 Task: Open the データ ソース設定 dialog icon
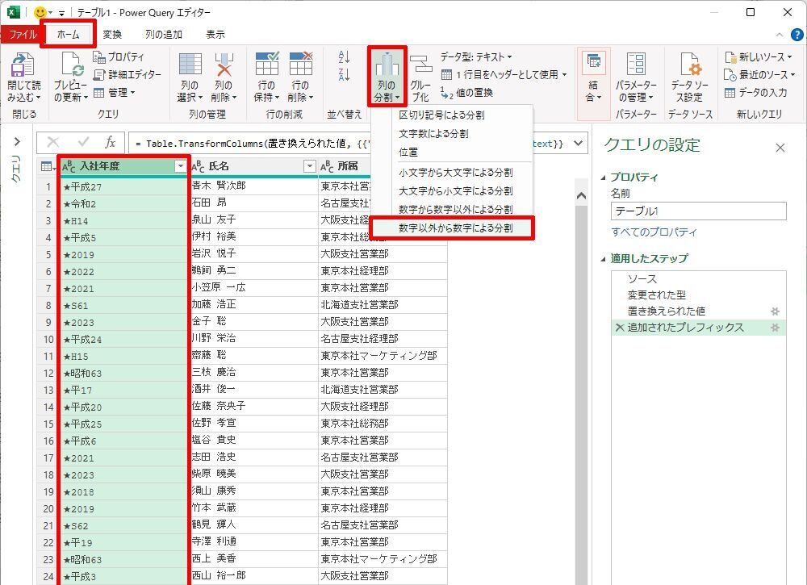(x=689, y=65)
